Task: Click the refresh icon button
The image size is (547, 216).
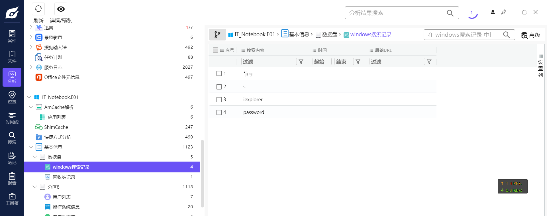Action: (x=38, y=9)
